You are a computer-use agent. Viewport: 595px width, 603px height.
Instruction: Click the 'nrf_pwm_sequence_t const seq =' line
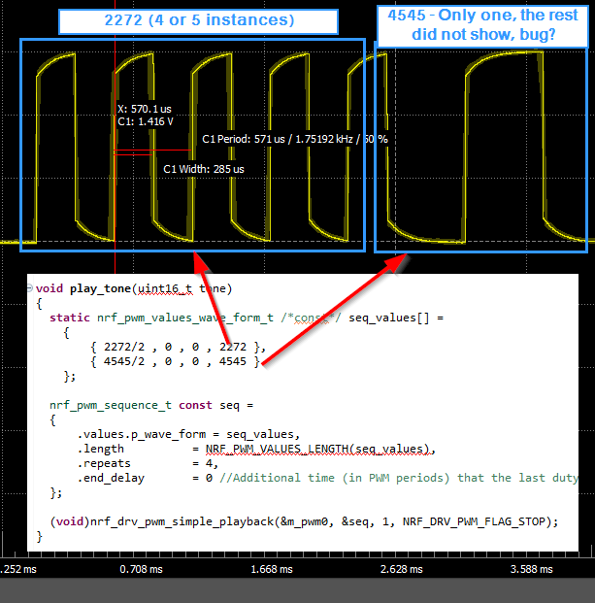coord(151,405)
